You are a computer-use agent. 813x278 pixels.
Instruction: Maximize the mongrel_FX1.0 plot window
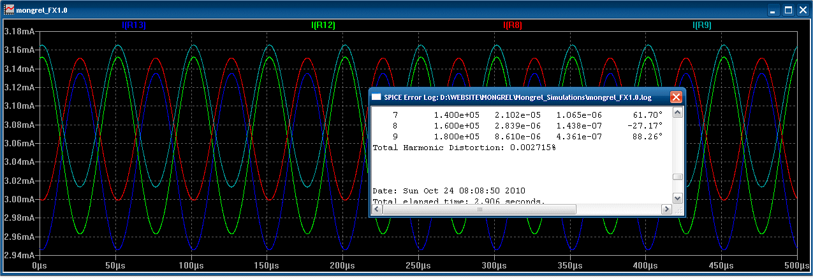point(788,11)
